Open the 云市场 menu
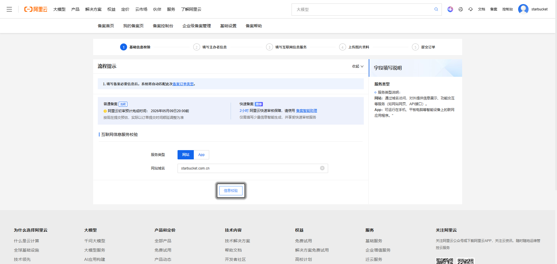Image resolution: width=557 pixels, height=264 pixels. 141,9
